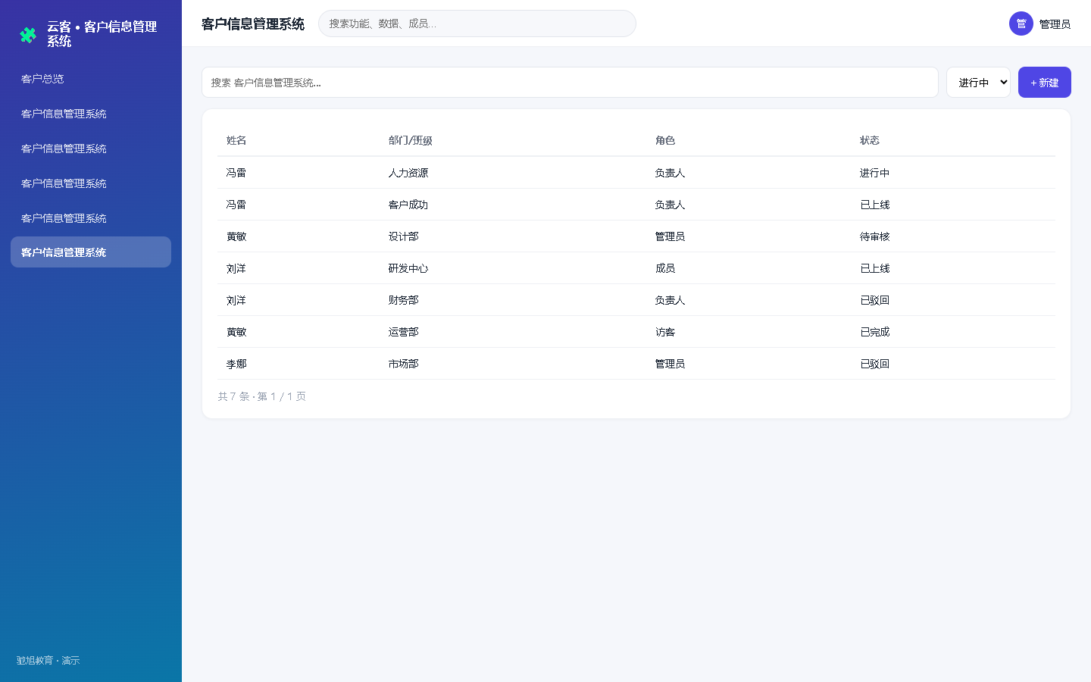Image resolution: width=1091 pixels, height=682 pixels.
Task: Click the 角色 column header
Action: [x=665, y=140]
